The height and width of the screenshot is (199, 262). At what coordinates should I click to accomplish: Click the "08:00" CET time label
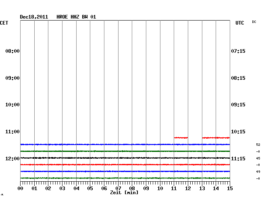12,51
